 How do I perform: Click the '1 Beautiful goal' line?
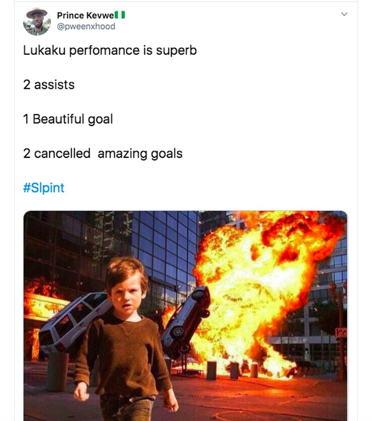[x=68, y=119]
